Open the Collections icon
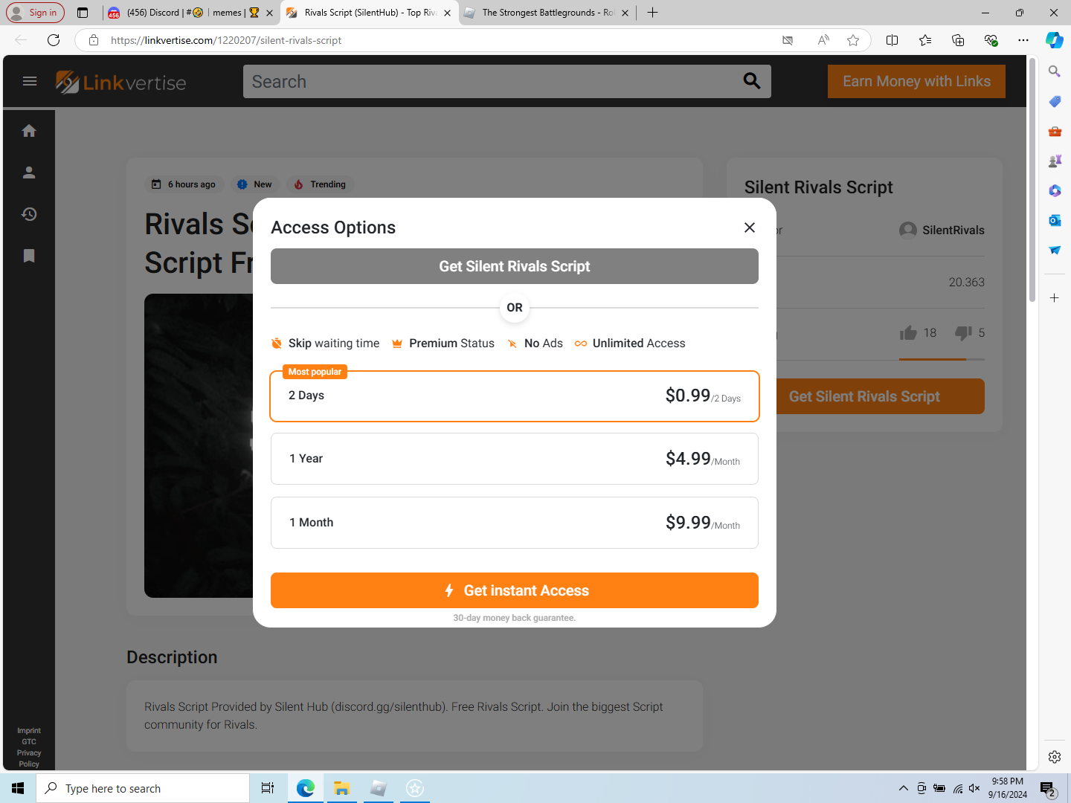The image size is (1071, 803). (958, 40)
